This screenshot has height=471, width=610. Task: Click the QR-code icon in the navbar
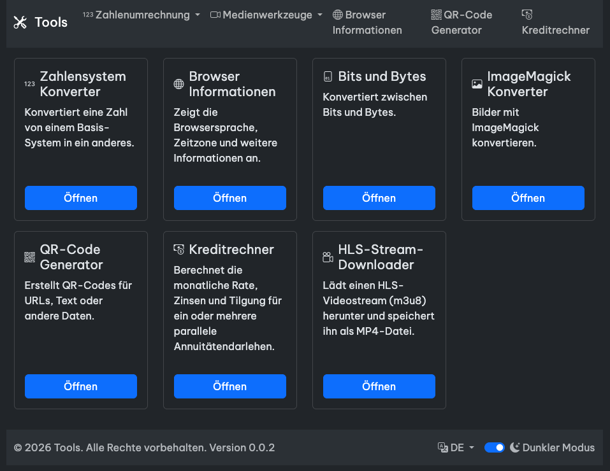coord(437,15)
